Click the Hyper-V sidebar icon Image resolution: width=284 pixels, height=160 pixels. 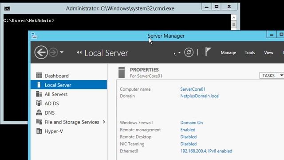[x=39, y=131]
